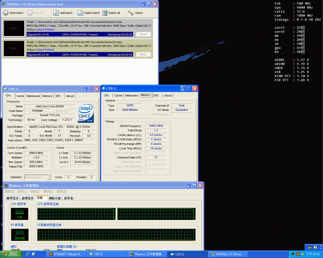The width and height of the screenshot is (323, 258).
Task: Open the Mainboard tab in left CPU-Z
Action: coord(33,96)
